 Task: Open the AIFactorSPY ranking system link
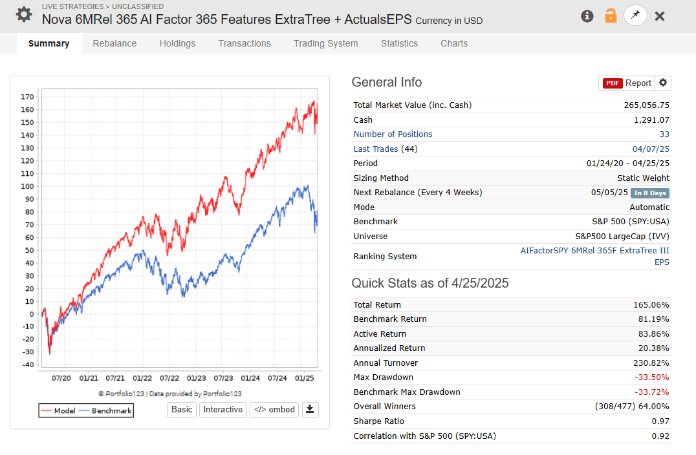595,257
